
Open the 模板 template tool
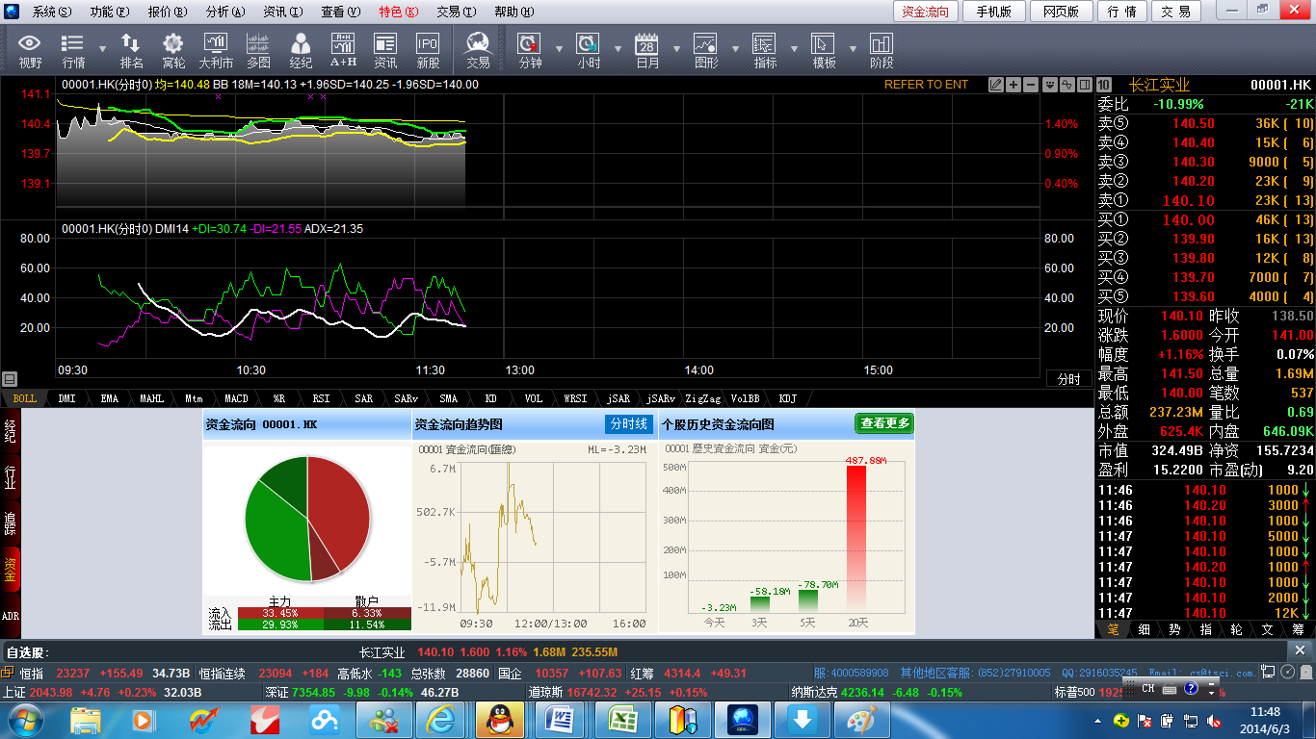click(x=824, y=50)
